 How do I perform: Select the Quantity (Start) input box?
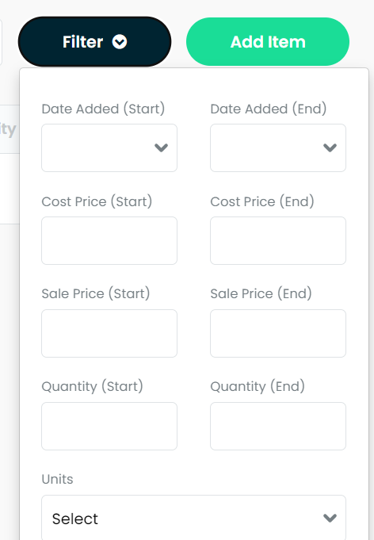109,426
